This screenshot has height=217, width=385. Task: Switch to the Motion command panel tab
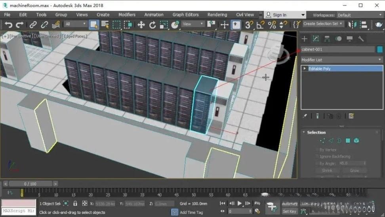click(338, 39)
